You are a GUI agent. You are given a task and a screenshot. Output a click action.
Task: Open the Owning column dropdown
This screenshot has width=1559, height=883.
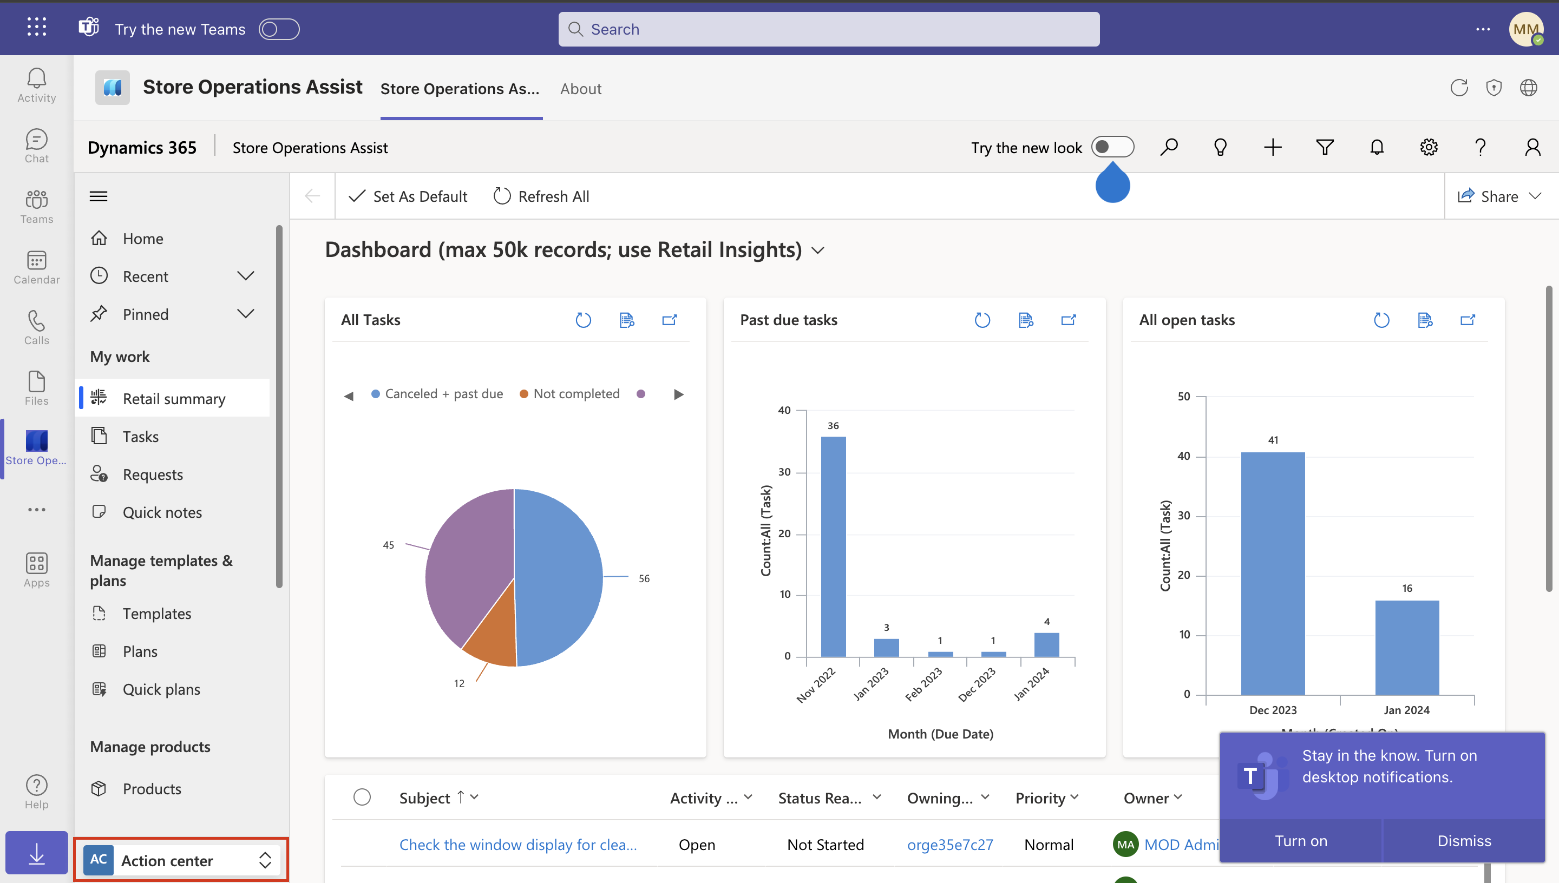point(985,797)
